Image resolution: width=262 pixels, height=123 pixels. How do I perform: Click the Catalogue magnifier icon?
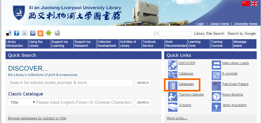[173, 75]
